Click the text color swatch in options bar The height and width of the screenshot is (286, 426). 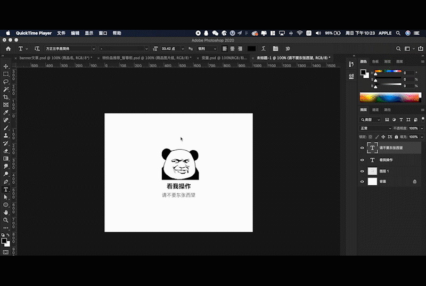(x=251, y=48)
